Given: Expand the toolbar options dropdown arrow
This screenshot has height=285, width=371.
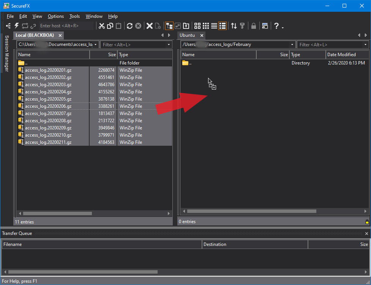Looking at the screenshot, I should 283,28.
